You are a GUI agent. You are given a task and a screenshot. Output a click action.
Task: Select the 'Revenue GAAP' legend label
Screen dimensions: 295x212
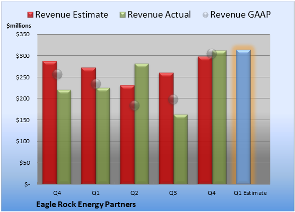coord(240,15)
